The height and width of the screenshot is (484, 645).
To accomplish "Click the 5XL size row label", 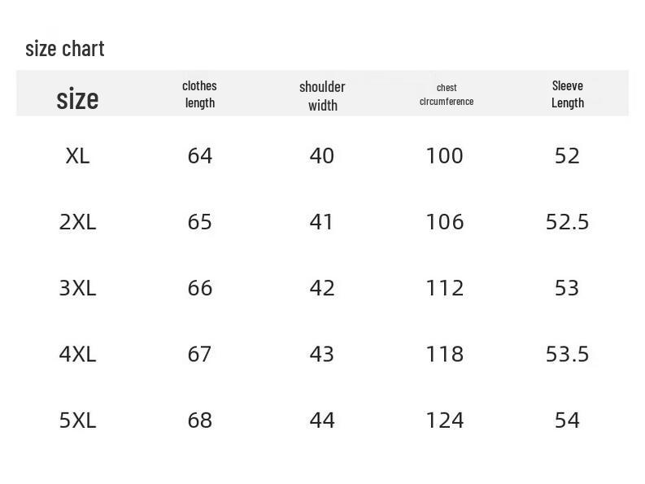I will (77, 420).
